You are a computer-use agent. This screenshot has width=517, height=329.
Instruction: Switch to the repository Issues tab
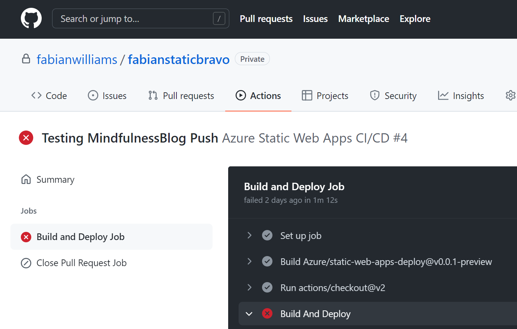click(107, 96)
